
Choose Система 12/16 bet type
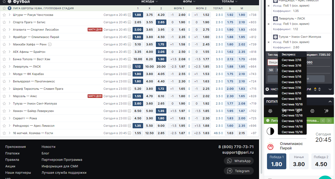point(292,115)
